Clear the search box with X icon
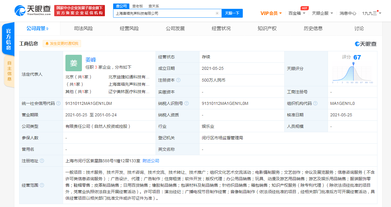Screen dimensions: 391x207 coord(217,13)
